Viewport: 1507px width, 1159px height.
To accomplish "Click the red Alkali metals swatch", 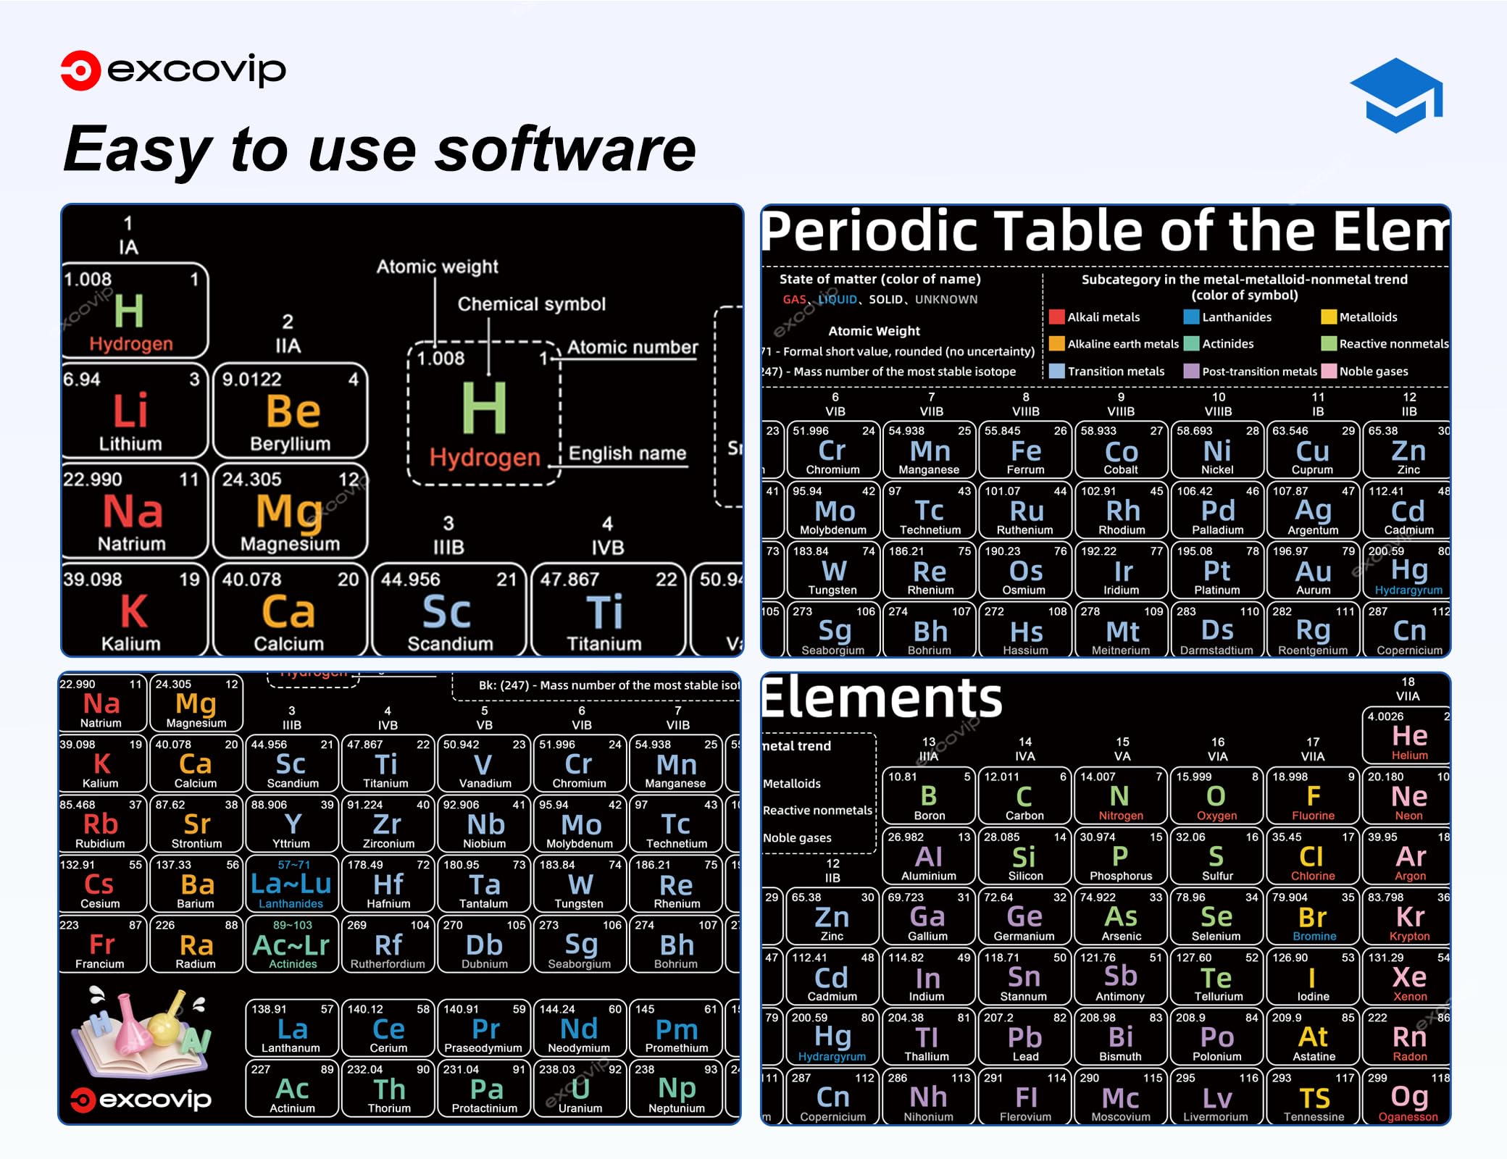I will tap(1056, 317).
